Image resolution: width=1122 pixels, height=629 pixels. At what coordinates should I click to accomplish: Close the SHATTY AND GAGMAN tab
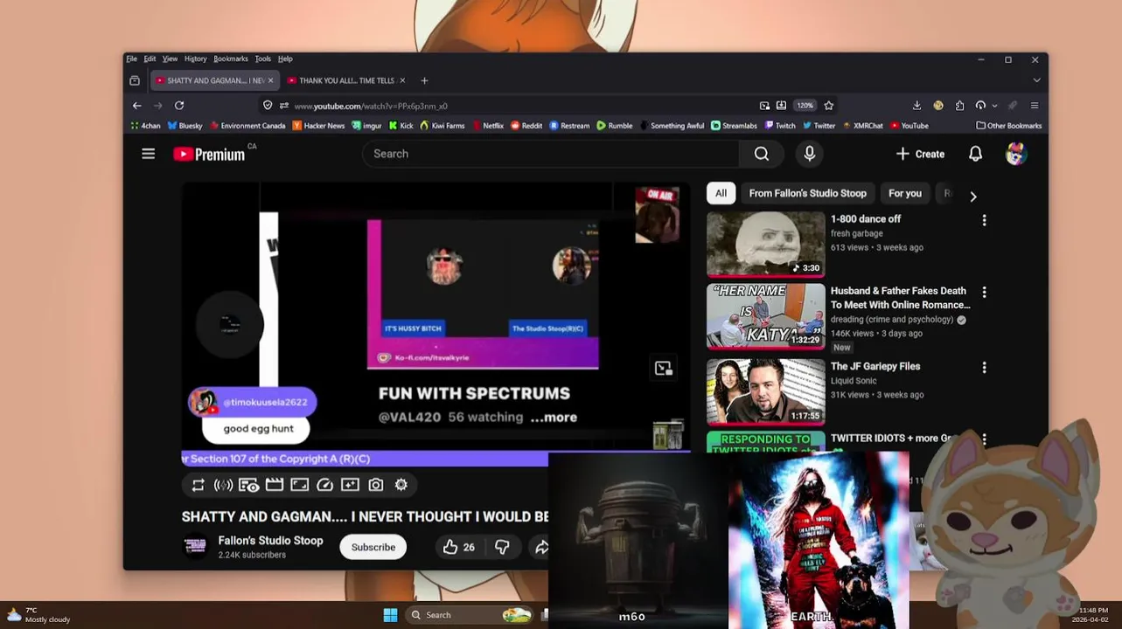click(270, 80)
